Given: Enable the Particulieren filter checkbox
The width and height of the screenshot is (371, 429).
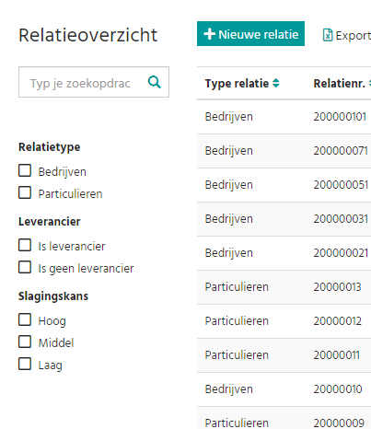Looking at the screenshot, I should pyautogui.click(x=25, y=192).
